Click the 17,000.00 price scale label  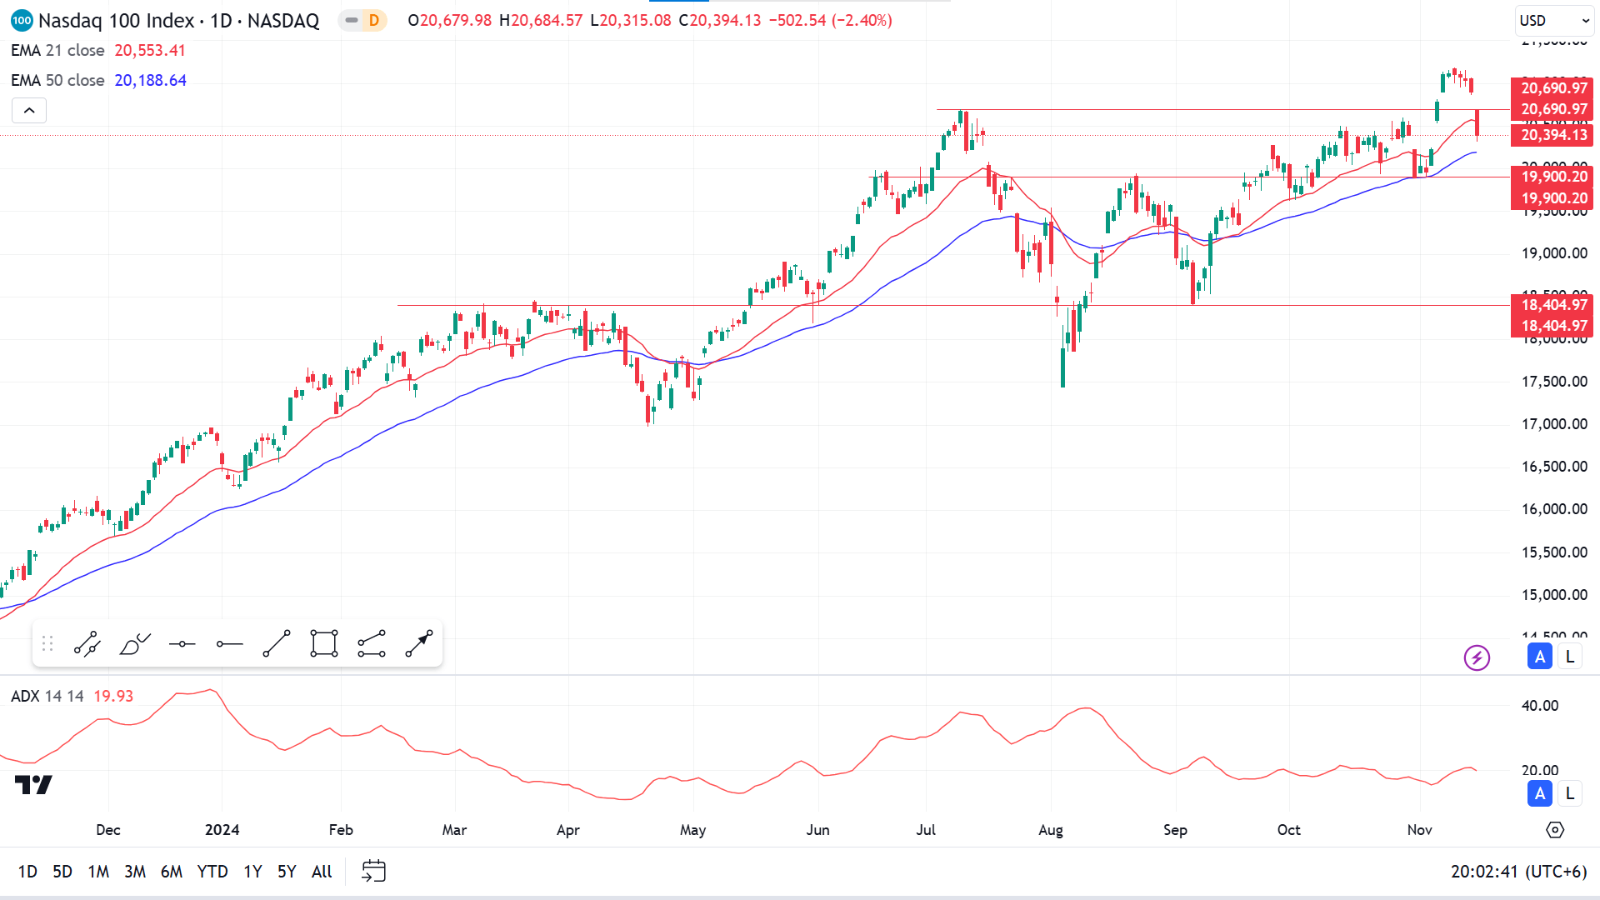(1554, 424)
